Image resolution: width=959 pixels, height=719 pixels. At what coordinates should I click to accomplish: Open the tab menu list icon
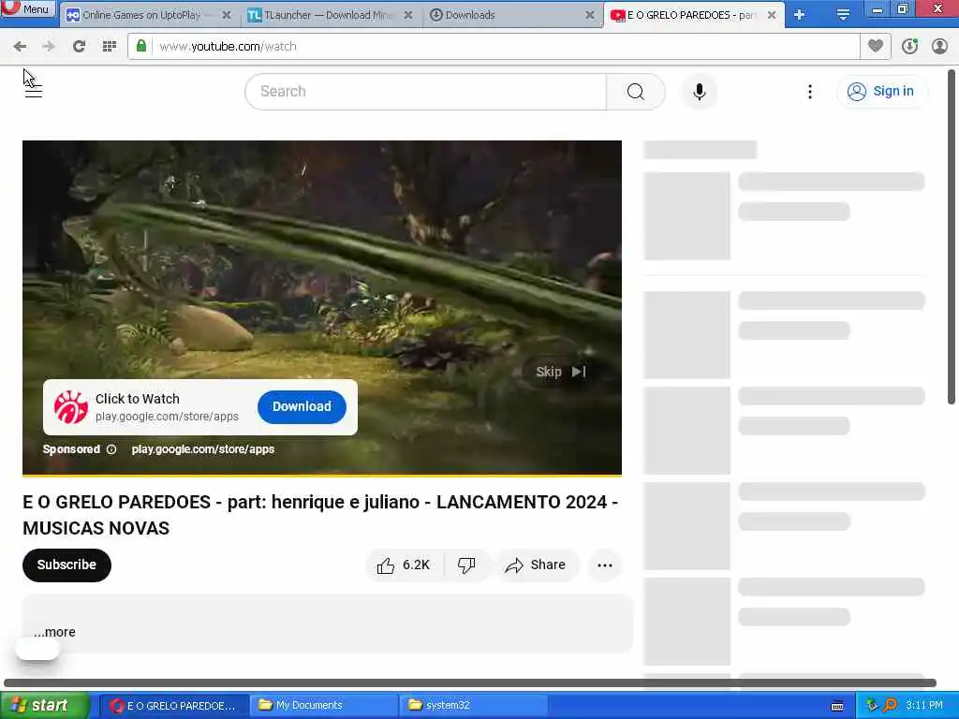click(843, 15)
